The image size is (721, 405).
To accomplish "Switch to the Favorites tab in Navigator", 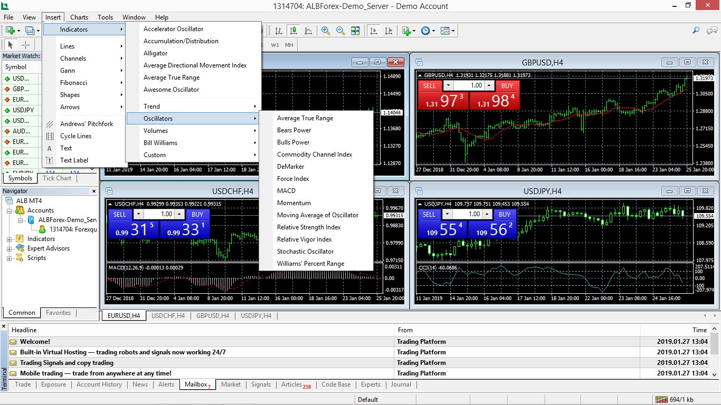I will pos(58,312).
